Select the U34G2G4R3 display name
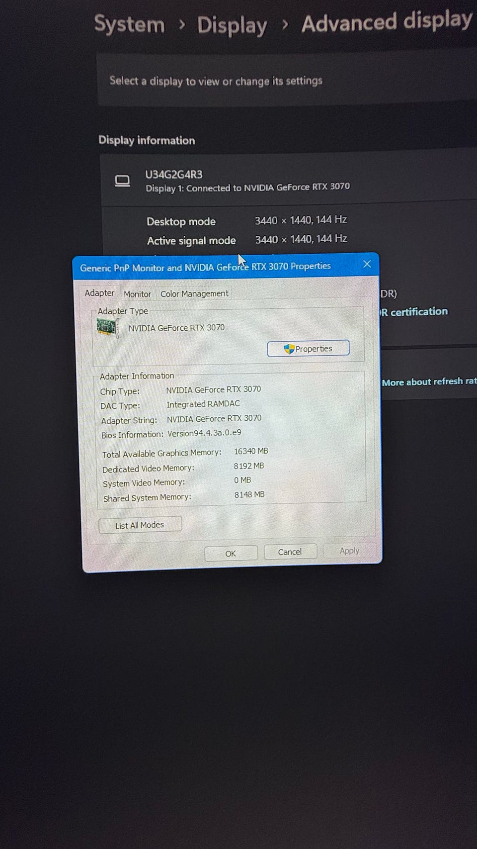This screenshot has height=849, width=477. (x=173, y=175)
